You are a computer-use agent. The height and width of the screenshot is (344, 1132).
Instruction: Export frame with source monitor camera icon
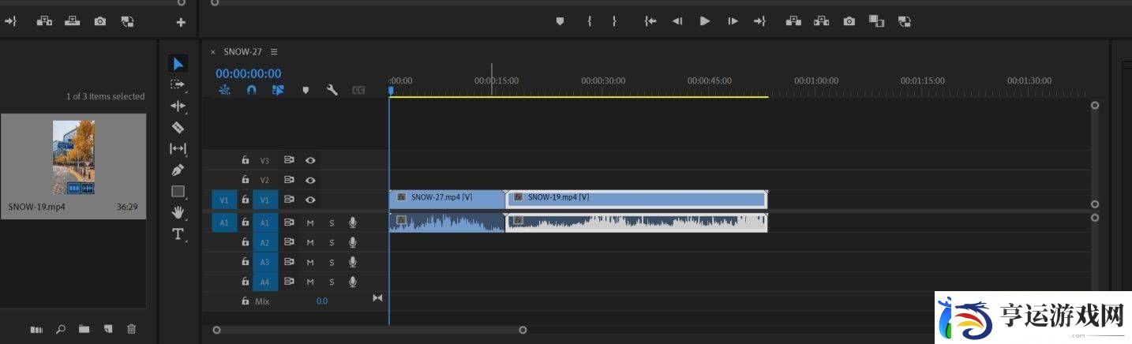tap(99, 21)
